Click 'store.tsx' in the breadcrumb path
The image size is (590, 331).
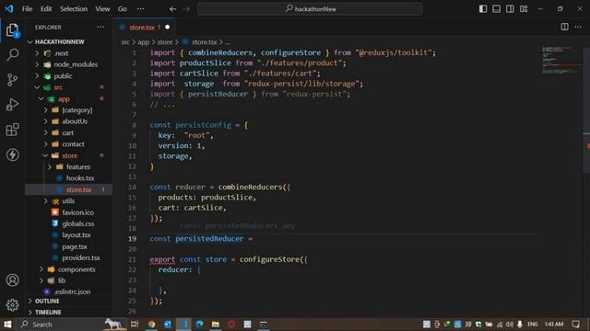click(x=205, y=42)
